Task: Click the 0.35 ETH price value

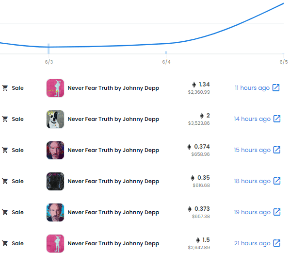Action: (x=204, y=178)
